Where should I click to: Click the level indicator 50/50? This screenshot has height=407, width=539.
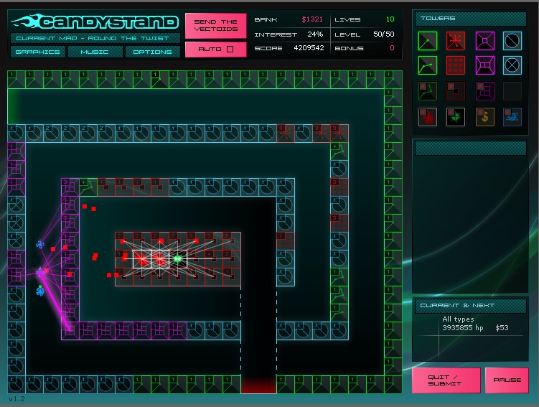coord(384,34)
